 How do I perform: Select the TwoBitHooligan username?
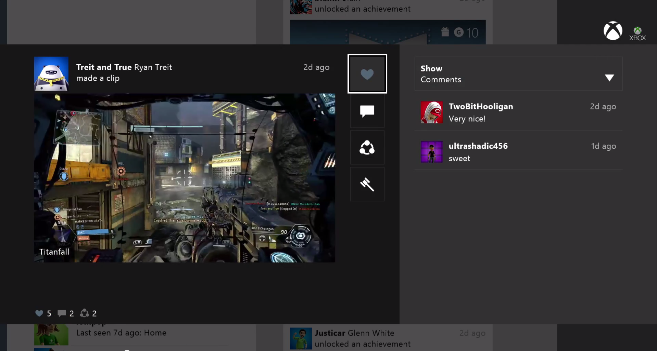481,107
